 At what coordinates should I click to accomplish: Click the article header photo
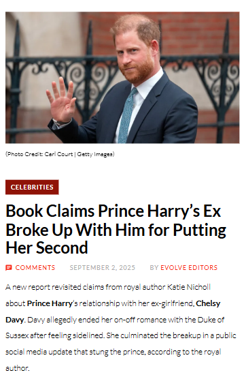[x=122, y=78]
